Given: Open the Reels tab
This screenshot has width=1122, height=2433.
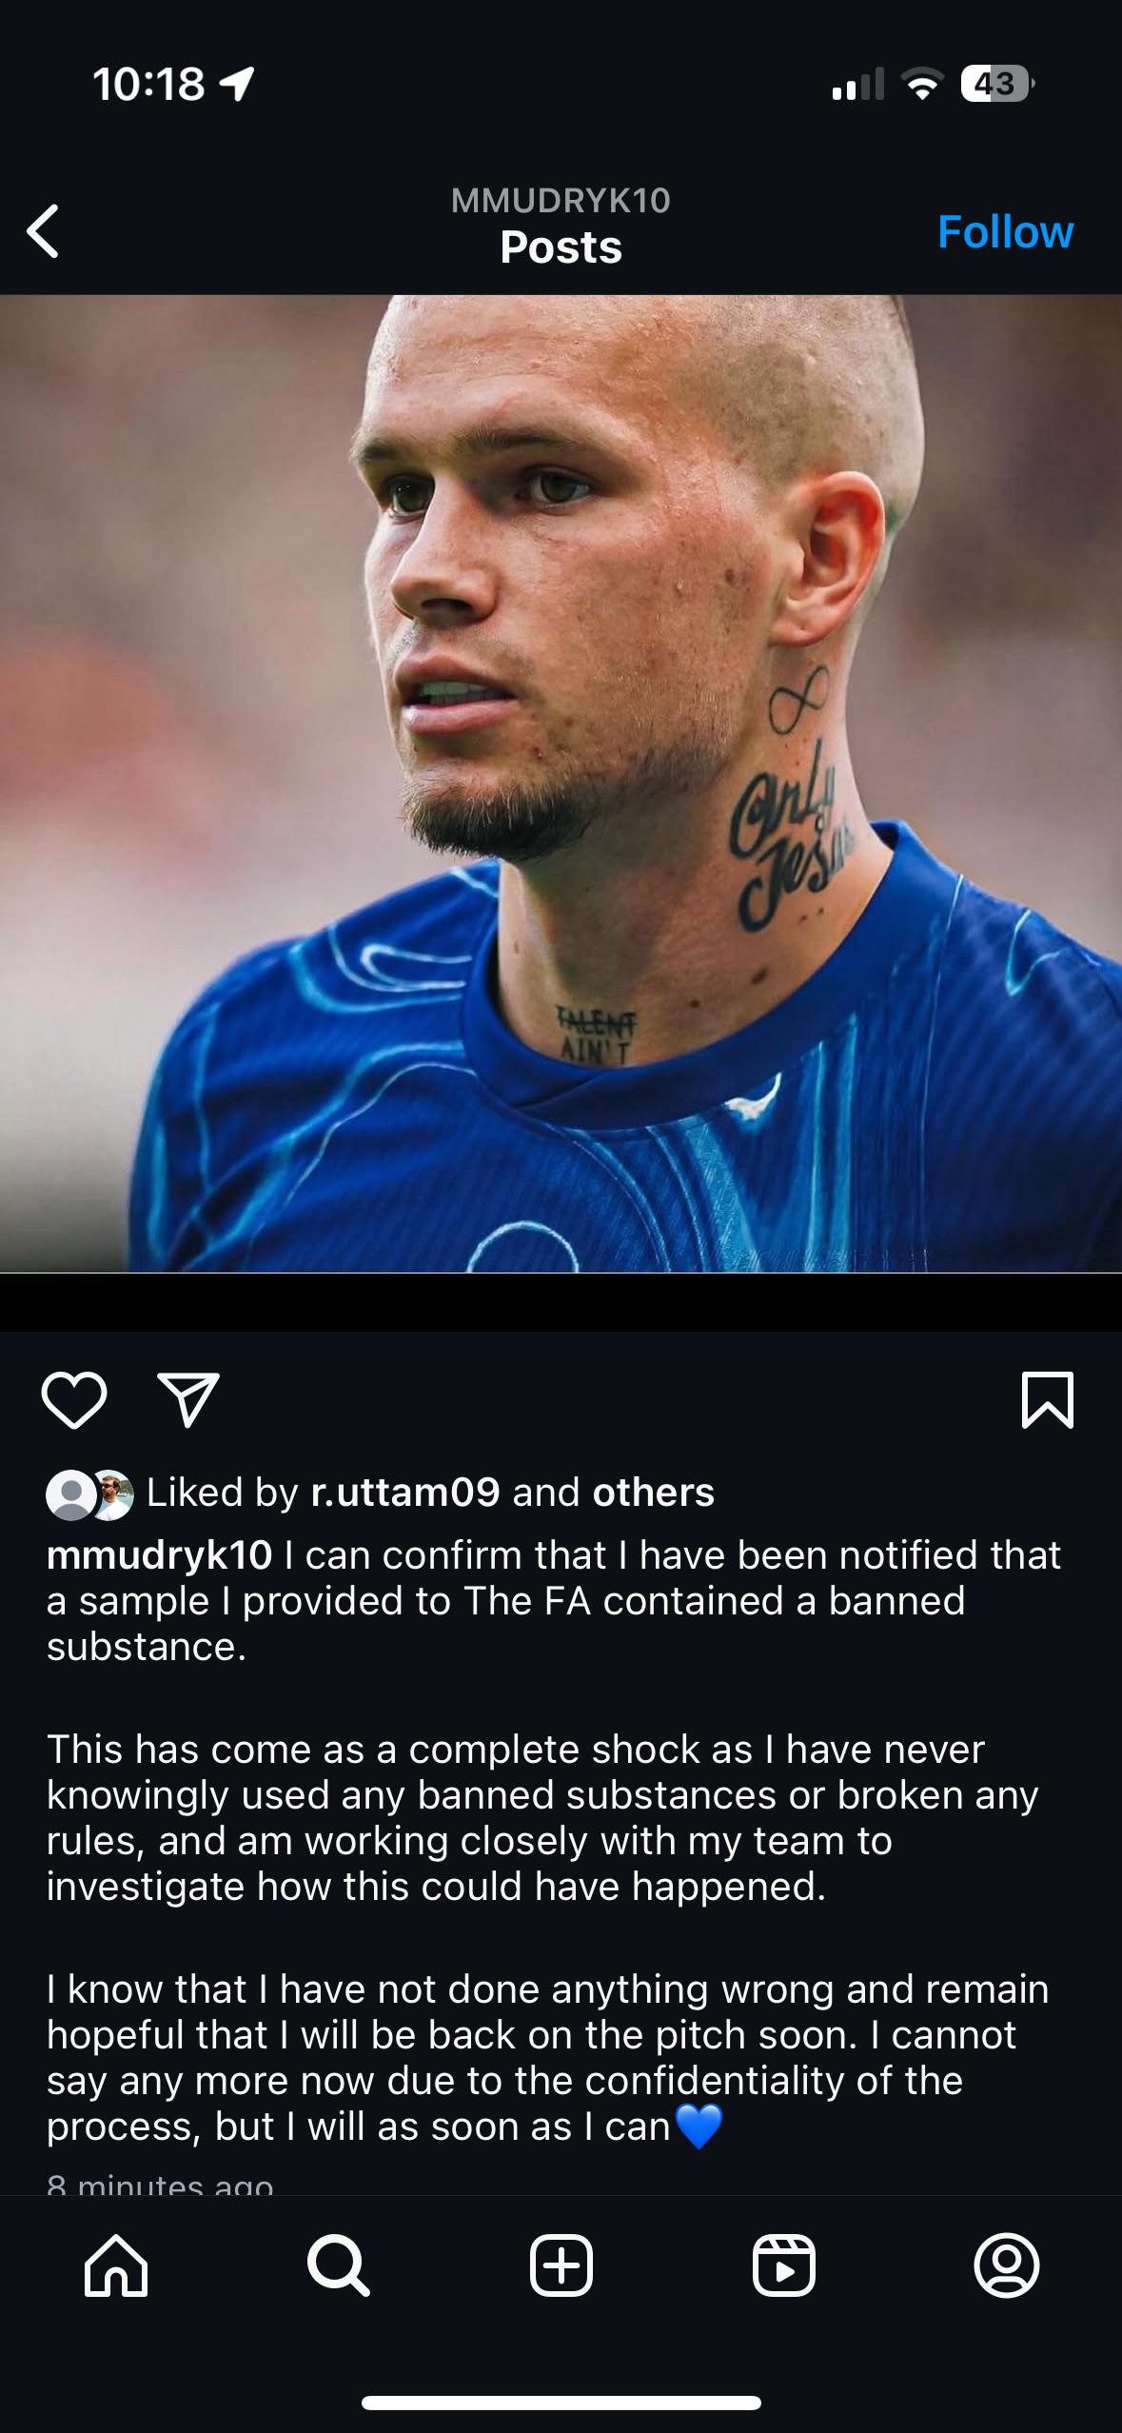Looking at the screenshot, I should click(x=784, y=2266).
